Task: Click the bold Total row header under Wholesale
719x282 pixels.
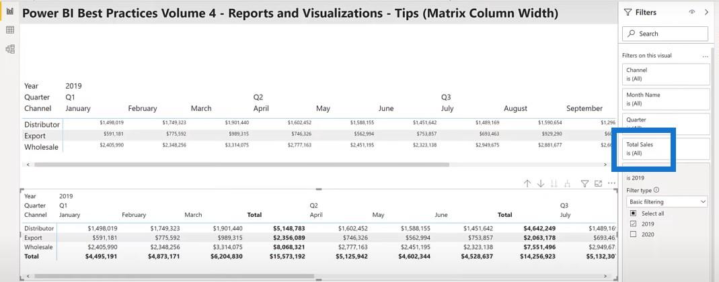Action: coord(32,256)
